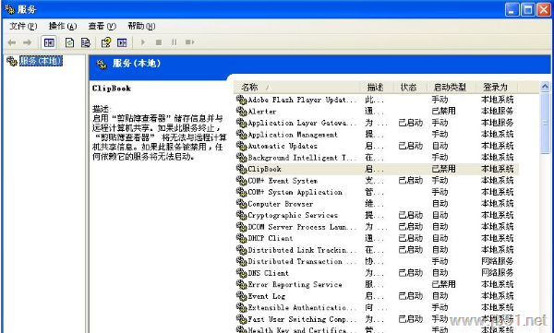Click the services icon in the title bar
554x333 pixels.
[x=9, y=9]
